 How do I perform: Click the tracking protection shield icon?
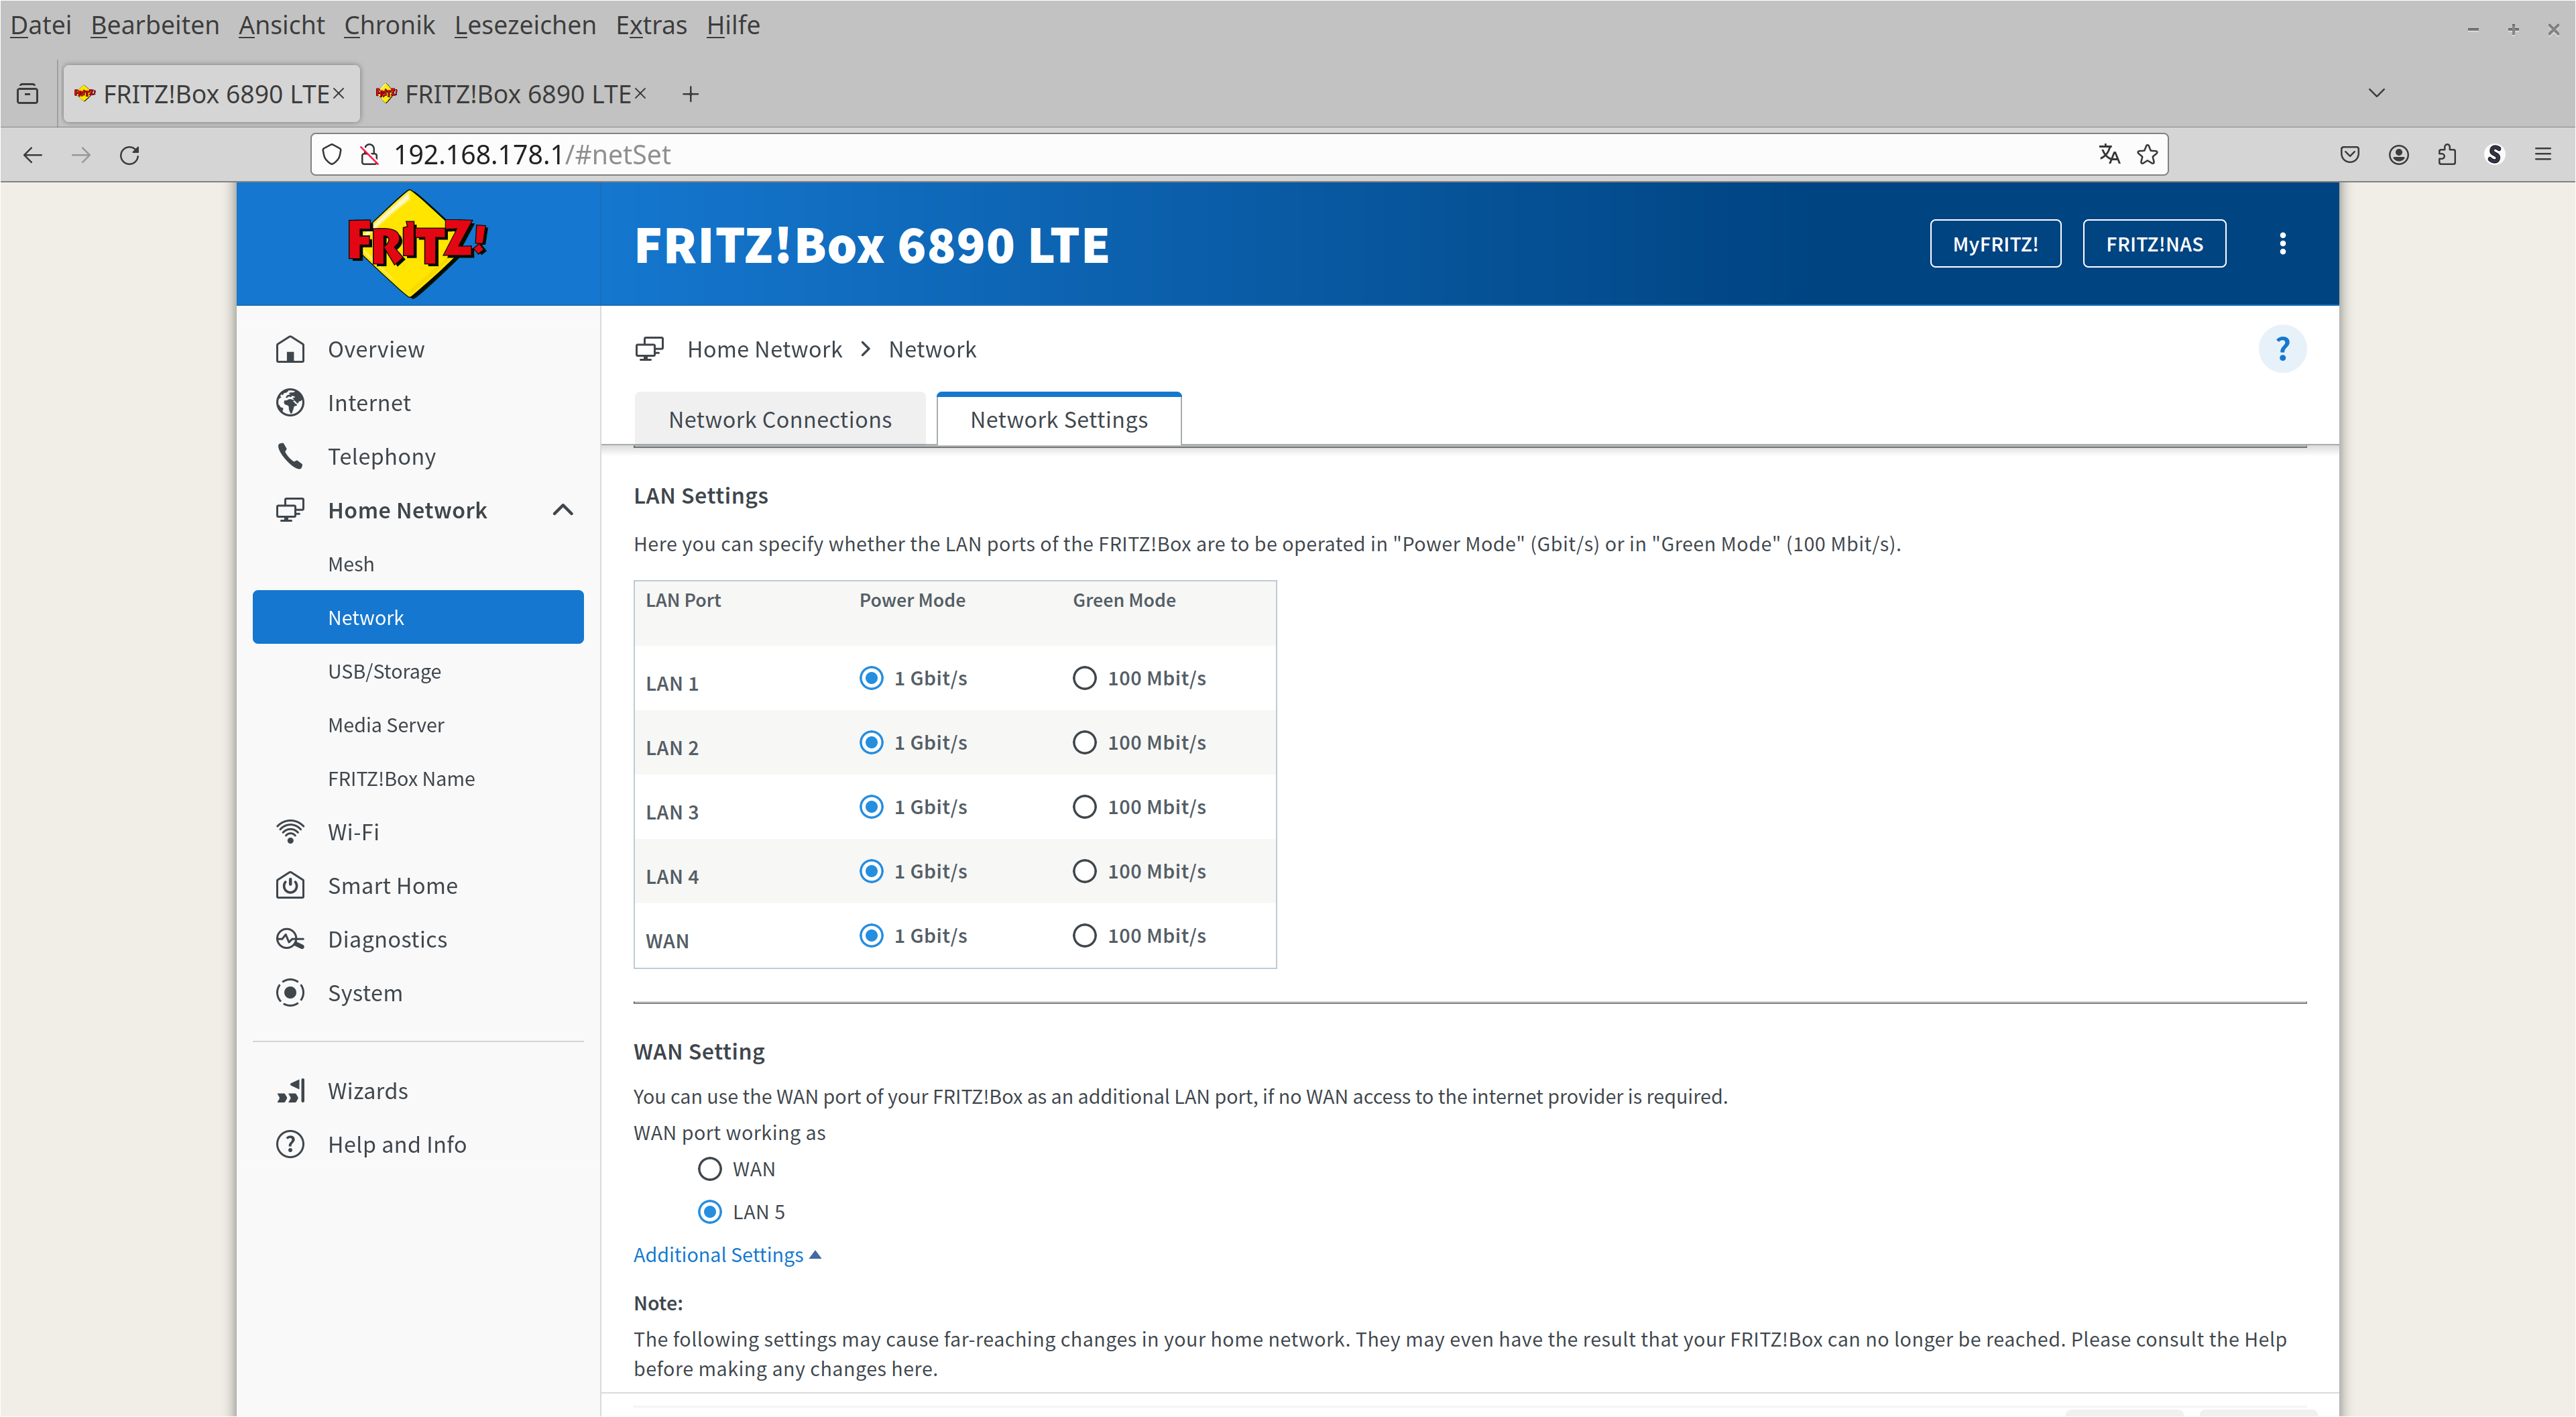coord(332,155)
